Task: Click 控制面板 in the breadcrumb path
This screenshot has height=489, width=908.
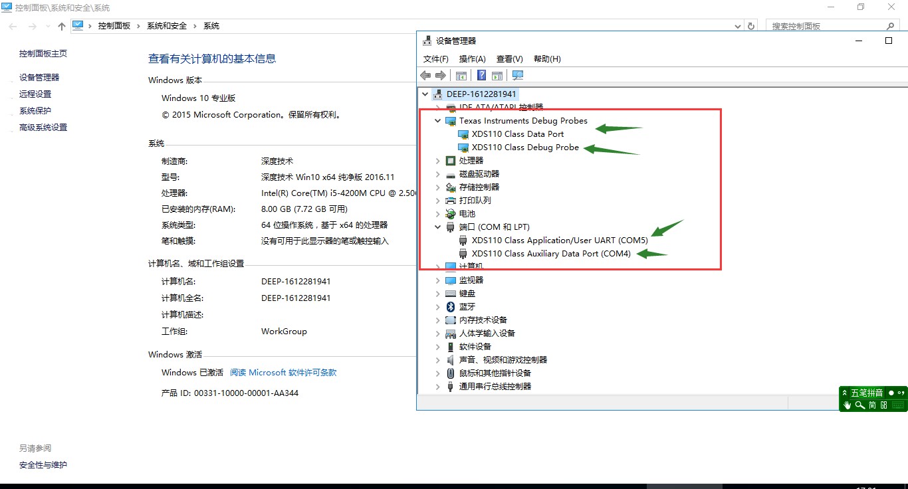Action: 114,26
